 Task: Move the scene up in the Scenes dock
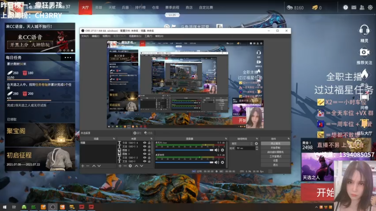[94, 166]
